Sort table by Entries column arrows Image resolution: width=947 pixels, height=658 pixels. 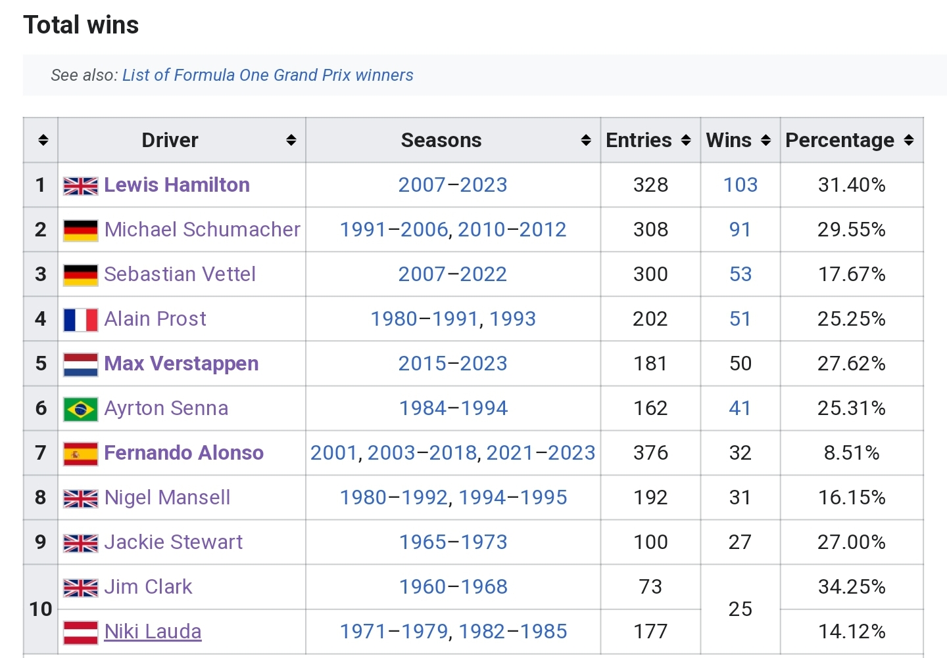[x=686, y=140]
